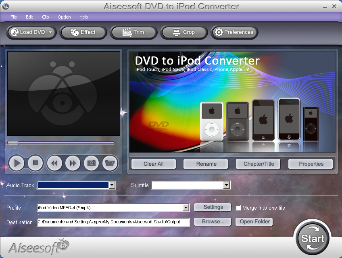Screen dimensions: 342x258
Task: Click the Clear All button
Action: pyautogui.click(x=154, y=164)
